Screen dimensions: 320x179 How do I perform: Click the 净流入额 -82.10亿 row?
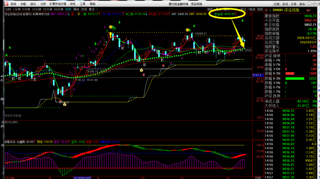coord(291,101)
